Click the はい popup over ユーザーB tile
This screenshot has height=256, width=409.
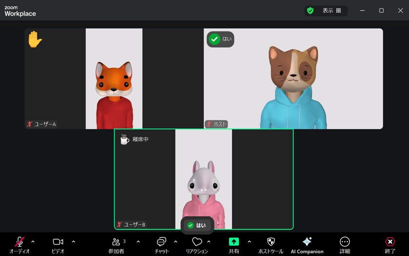[197, 225]
